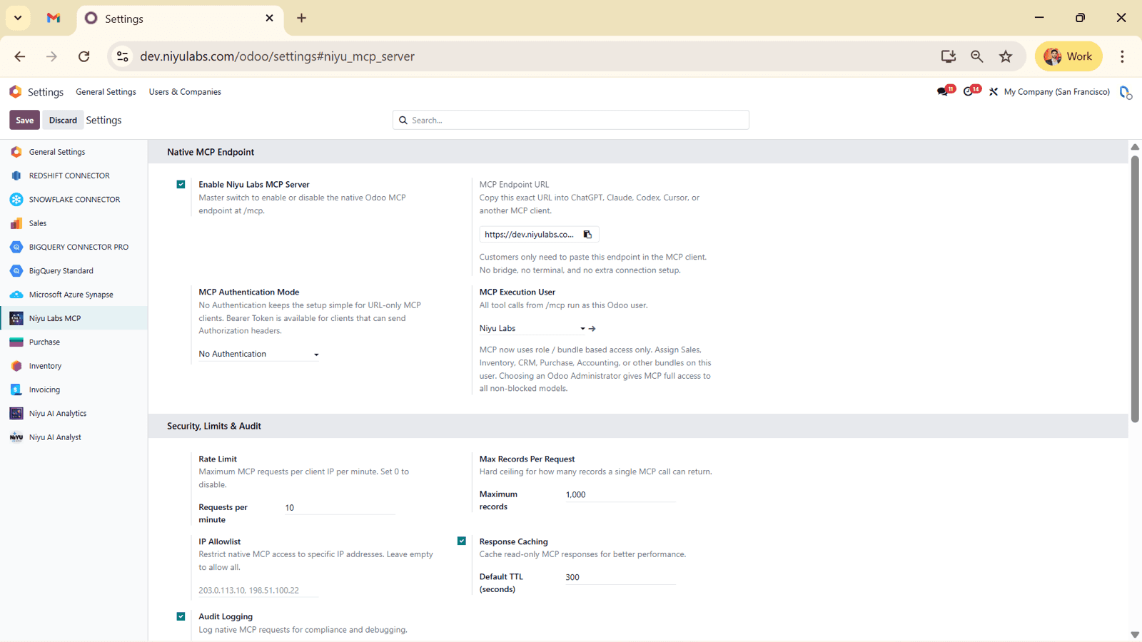1142x642 pixels.
Task: Open a new browser tab
Action: [302, 18]
